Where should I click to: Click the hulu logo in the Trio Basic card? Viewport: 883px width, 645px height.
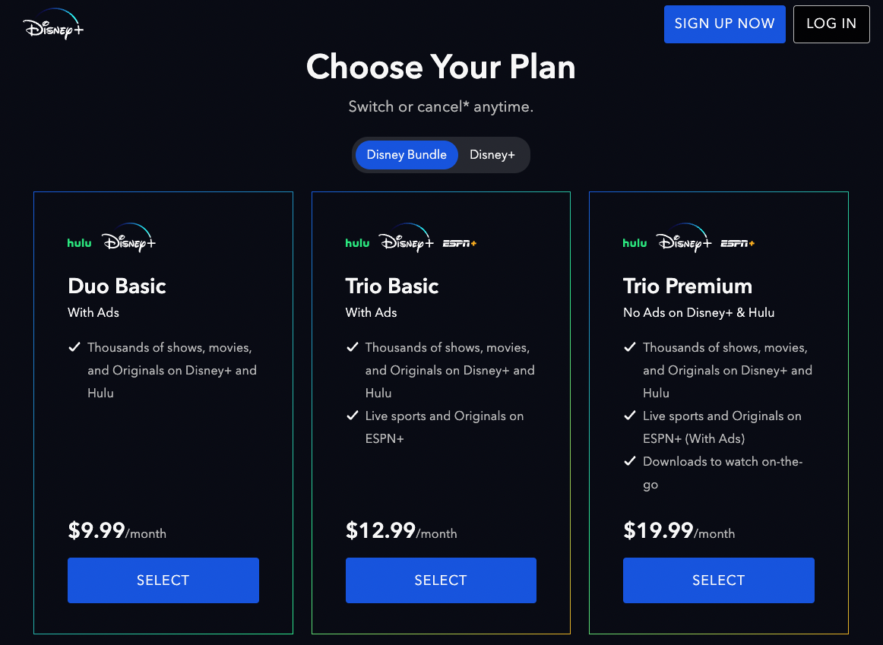click(357, 242)
